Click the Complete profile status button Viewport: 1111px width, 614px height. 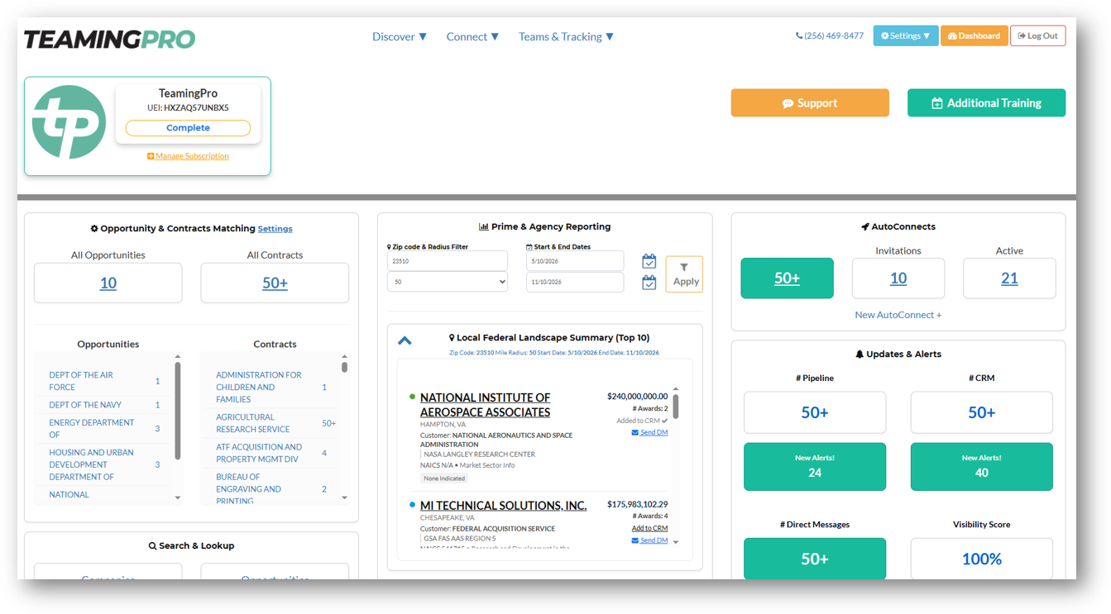tap(188, 128)
